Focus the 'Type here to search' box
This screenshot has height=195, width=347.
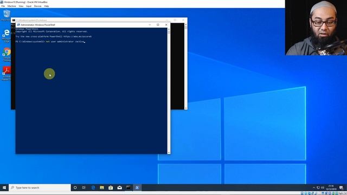pyautogui.click(x=40, y=187)
